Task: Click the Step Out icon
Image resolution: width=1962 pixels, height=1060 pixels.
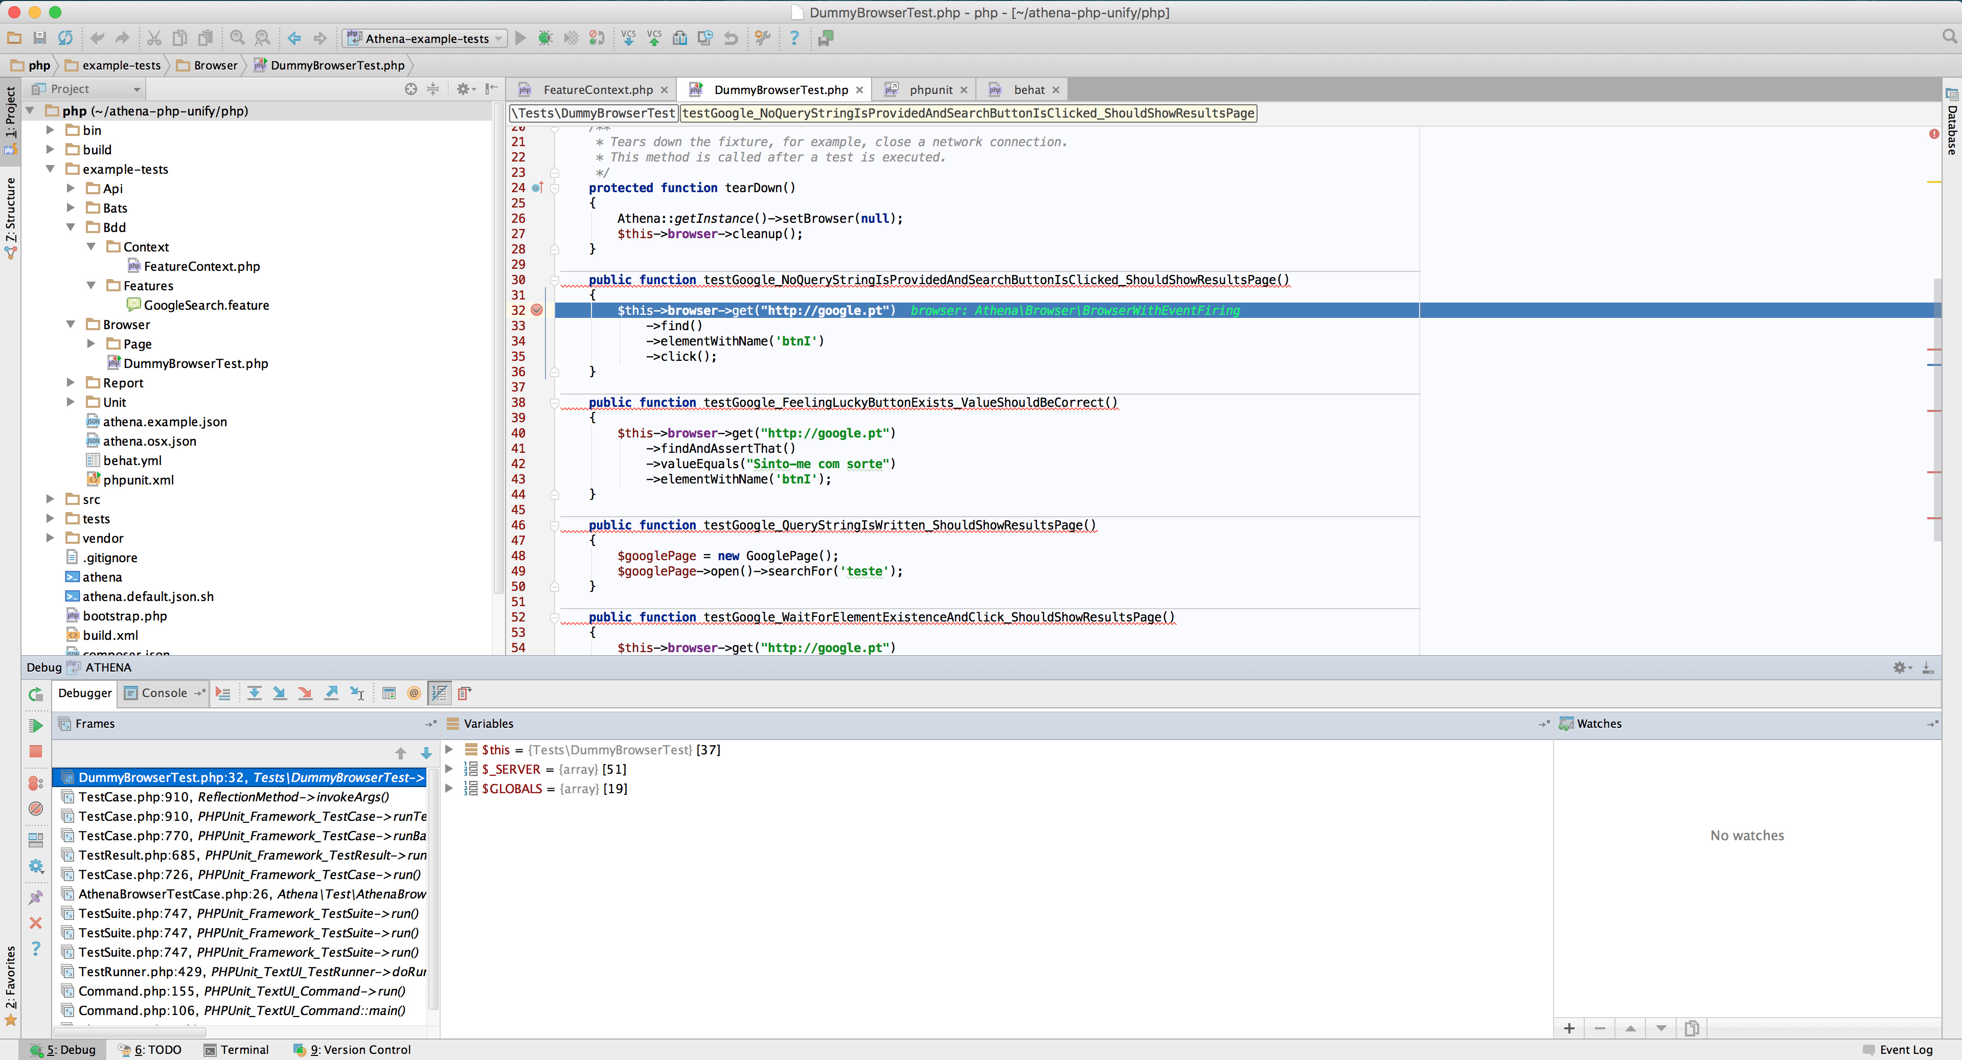Action: click(331, 693)
